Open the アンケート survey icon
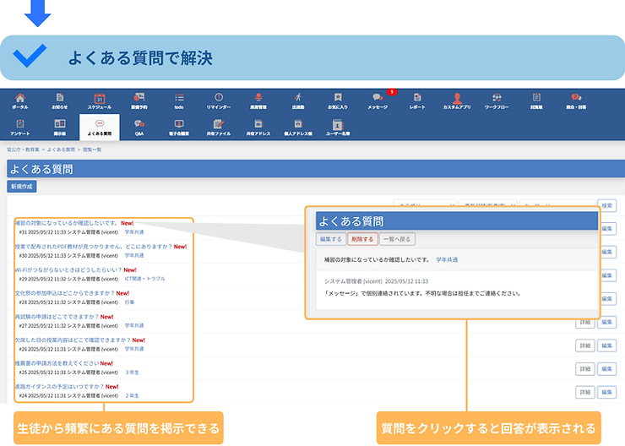The width and height of the screenshot is (625, 446). pyautogui.click(x=19, y=127)
